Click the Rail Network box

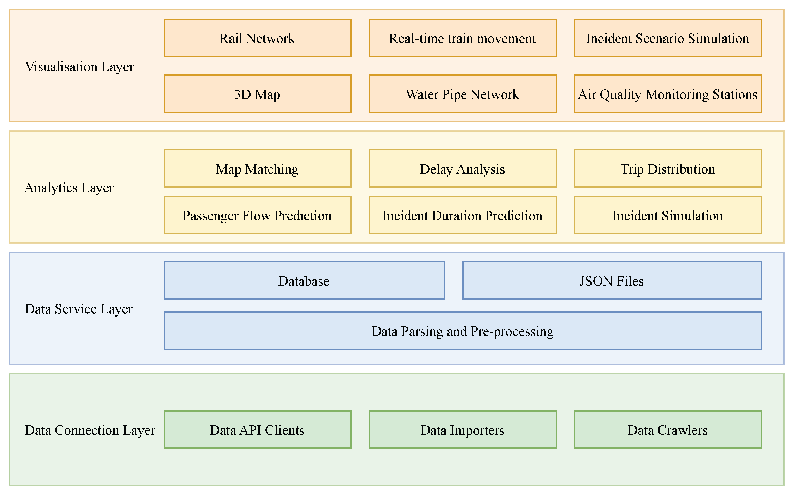pyautogui.click(x=257, y=38)
